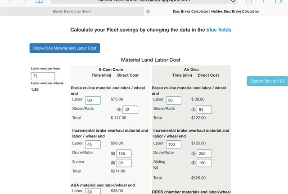Click Export/Print to PDF button
The height and width of the screenshot is (194, 288).
(267, 81)
